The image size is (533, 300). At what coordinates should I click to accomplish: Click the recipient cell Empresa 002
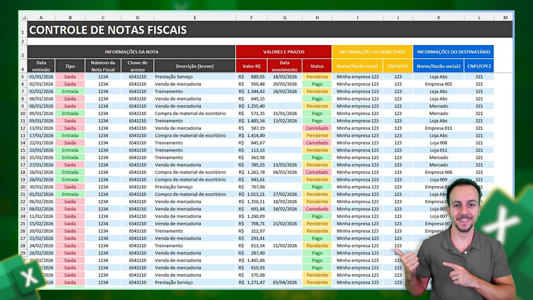(438, 84)
